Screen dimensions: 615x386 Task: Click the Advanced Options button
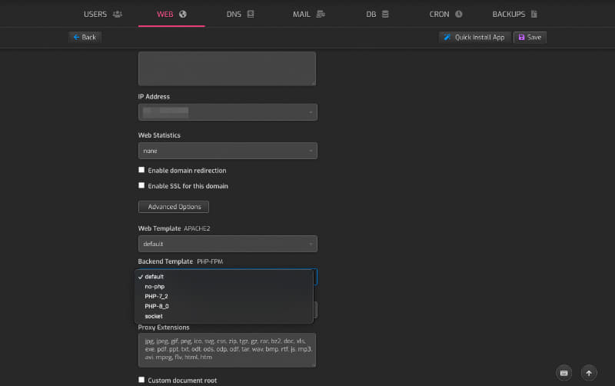pos(174,207)
